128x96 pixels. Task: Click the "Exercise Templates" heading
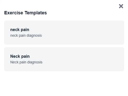coord(25,13)
